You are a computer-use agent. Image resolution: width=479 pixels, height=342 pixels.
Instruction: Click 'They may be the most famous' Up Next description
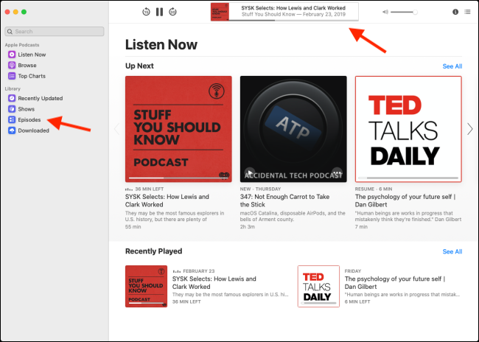[175, 217]
